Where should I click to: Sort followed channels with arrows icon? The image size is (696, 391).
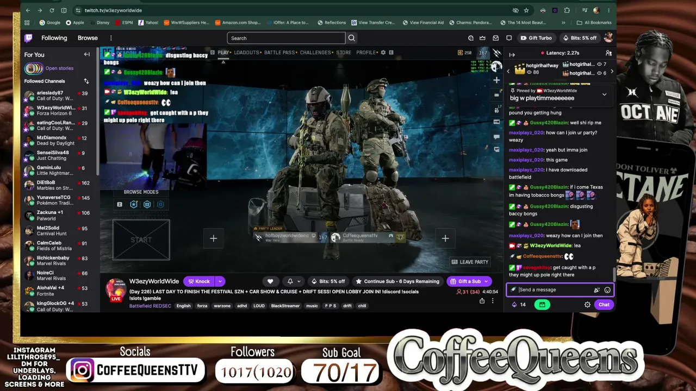tap(86, 81)
